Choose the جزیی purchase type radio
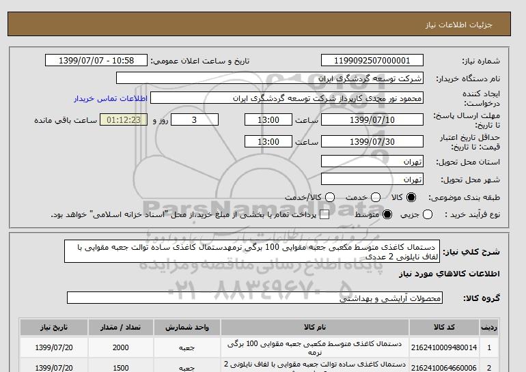The width and height of the screenshot is (526, 372). click(x=428, y=214)
